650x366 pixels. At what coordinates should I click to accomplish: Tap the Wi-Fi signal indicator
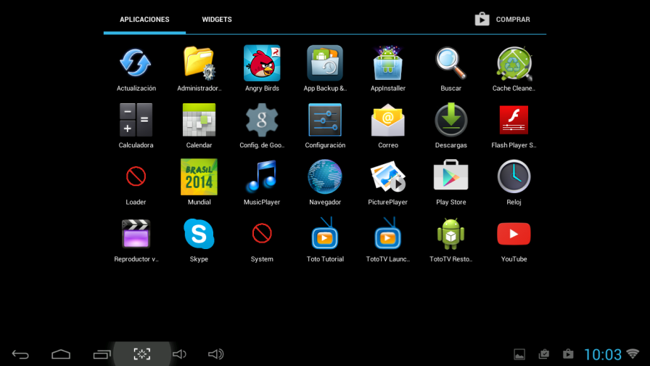click(x=633, y=354)
